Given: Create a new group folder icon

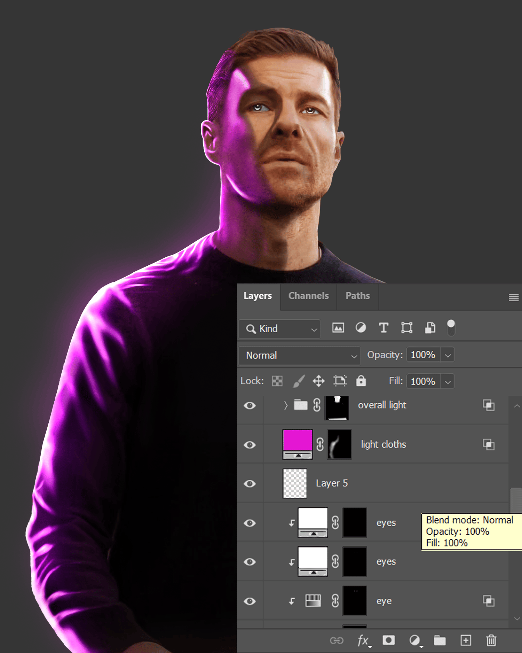Looking at the screenshot, I should coord(440,640).
